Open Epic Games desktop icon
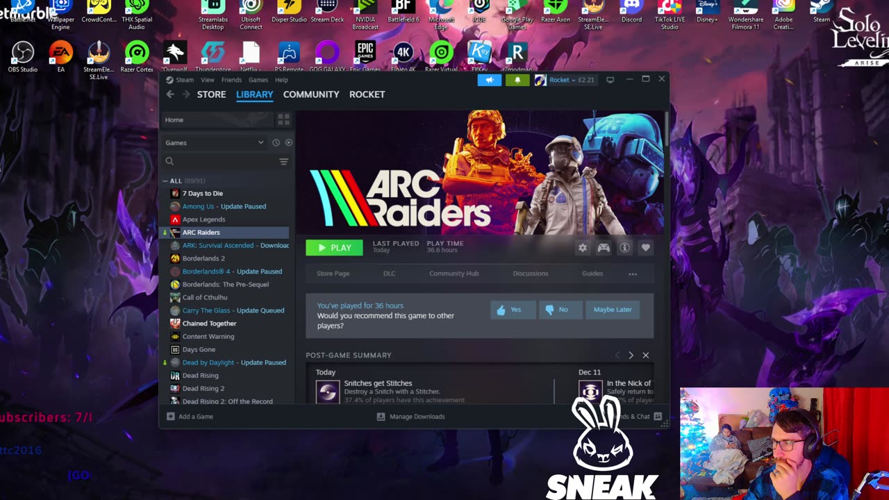The width and height of the screenshot is (889, 500). point(365,57)
